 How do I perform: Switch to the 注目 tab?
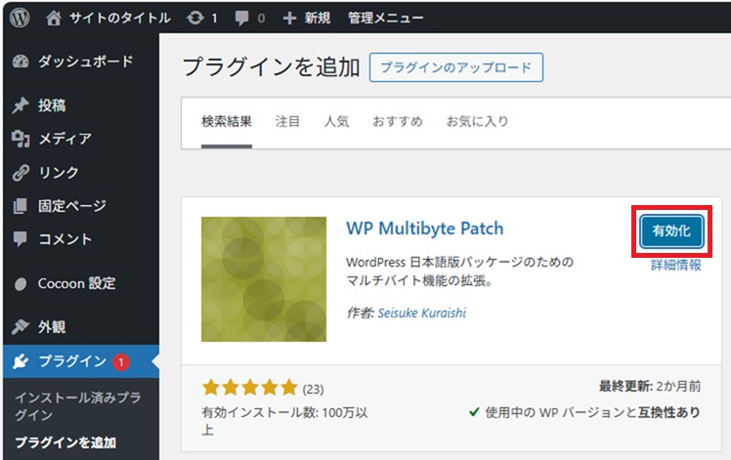[287, 122]
